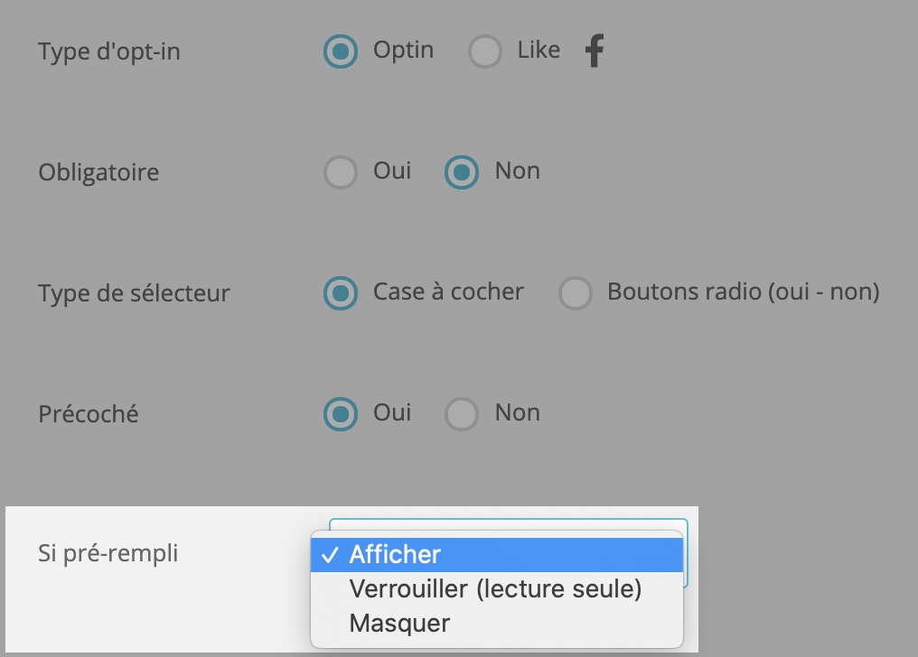918x657 pixels.
Task: Click the checkmark beside Afficher
Action: 330,555
